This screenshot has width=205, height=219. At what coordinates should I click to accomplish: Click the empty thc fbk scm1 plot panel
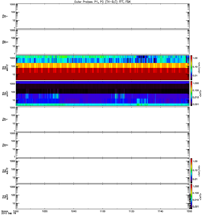coord(102,197)
